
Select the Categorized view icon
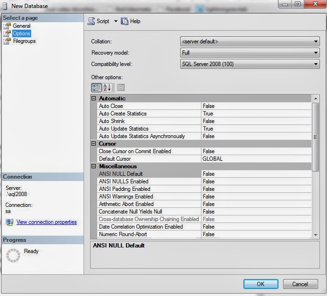point(96,88)
